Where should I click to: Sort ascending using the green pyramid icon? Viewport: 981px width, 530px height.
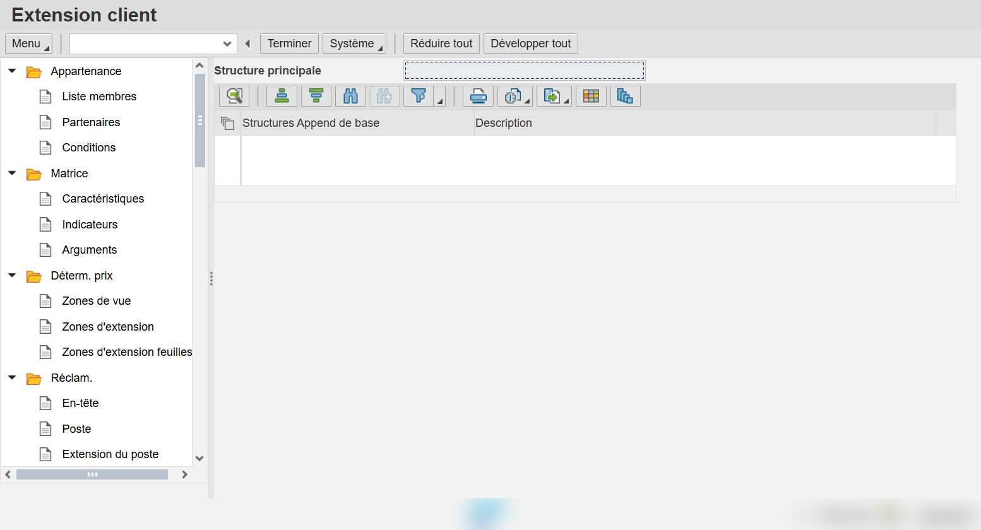(282, 96)
